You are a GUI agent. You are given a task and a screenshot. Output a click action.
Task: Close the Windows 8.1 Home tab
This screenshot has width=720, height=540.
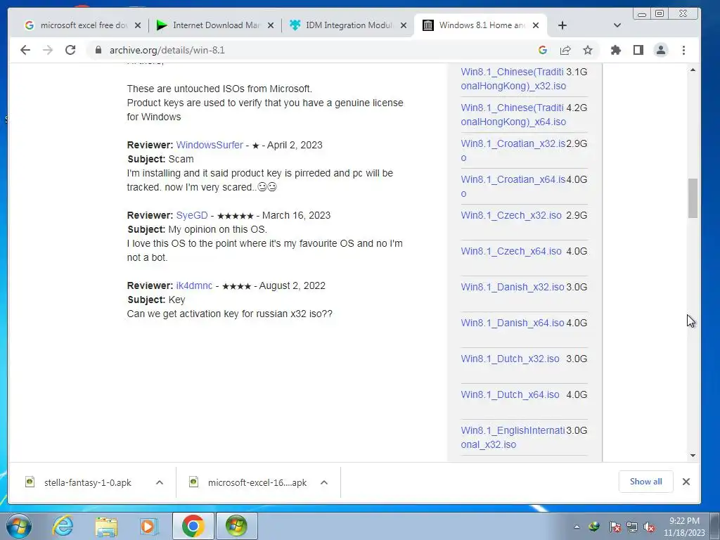coord(535,25)
